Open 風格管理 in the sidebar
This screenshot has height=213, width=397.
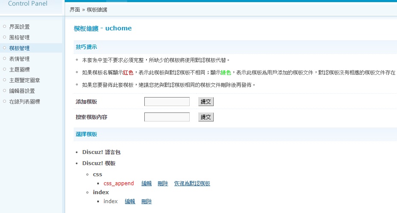pos(19,38)
